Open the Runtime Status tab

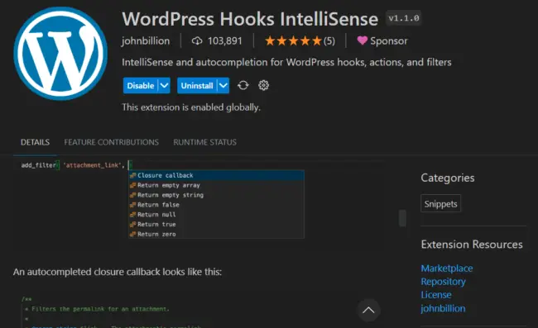click(204, 142)
